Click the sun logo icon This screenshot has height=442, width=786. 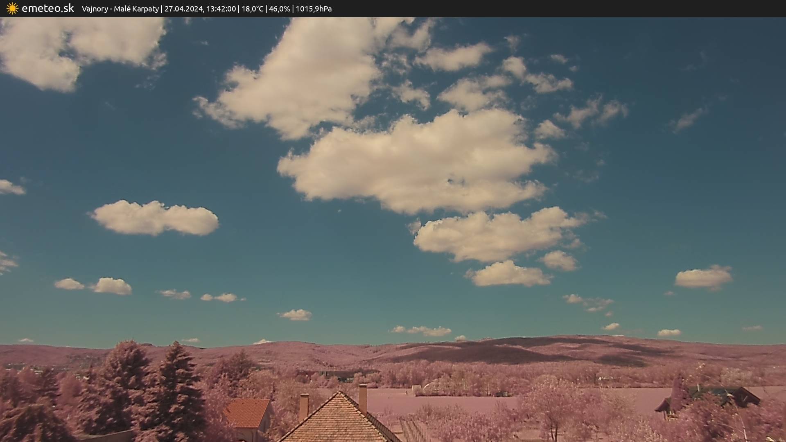tap(12, 9)
